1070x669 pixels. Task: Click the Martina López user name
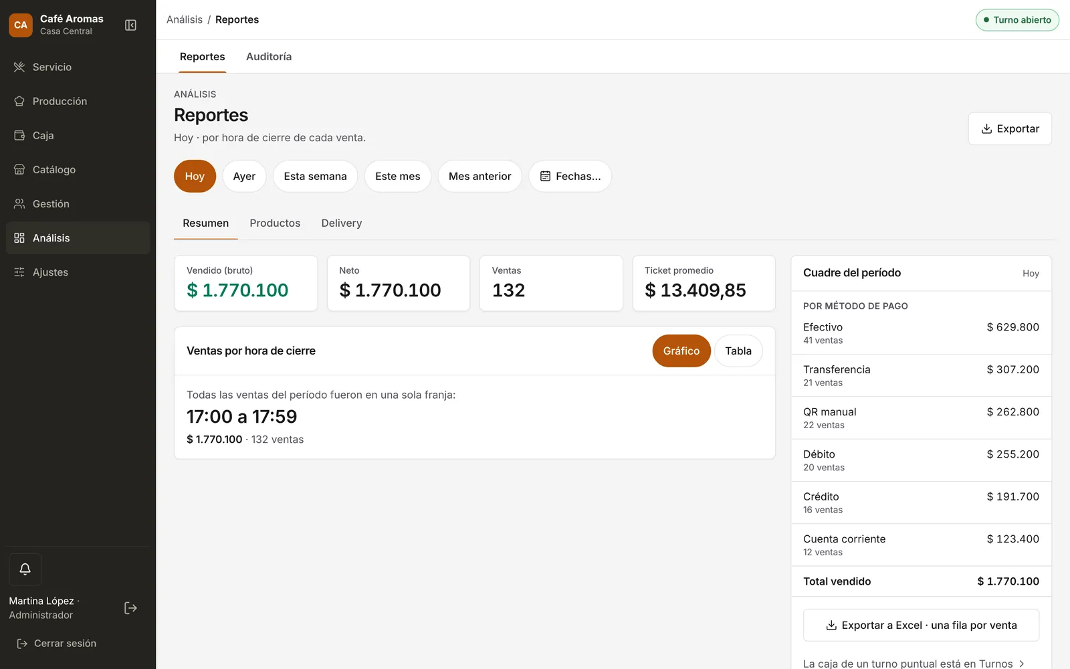coord(41,601)
